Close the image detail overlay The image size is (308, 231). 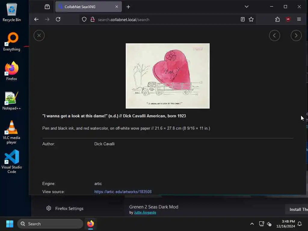point(39,35)
